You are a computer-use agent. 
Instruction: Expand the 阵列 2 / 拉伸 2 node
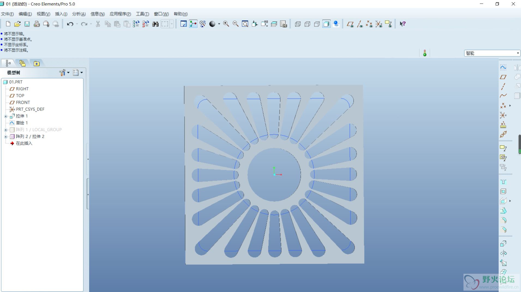point(6,137)
